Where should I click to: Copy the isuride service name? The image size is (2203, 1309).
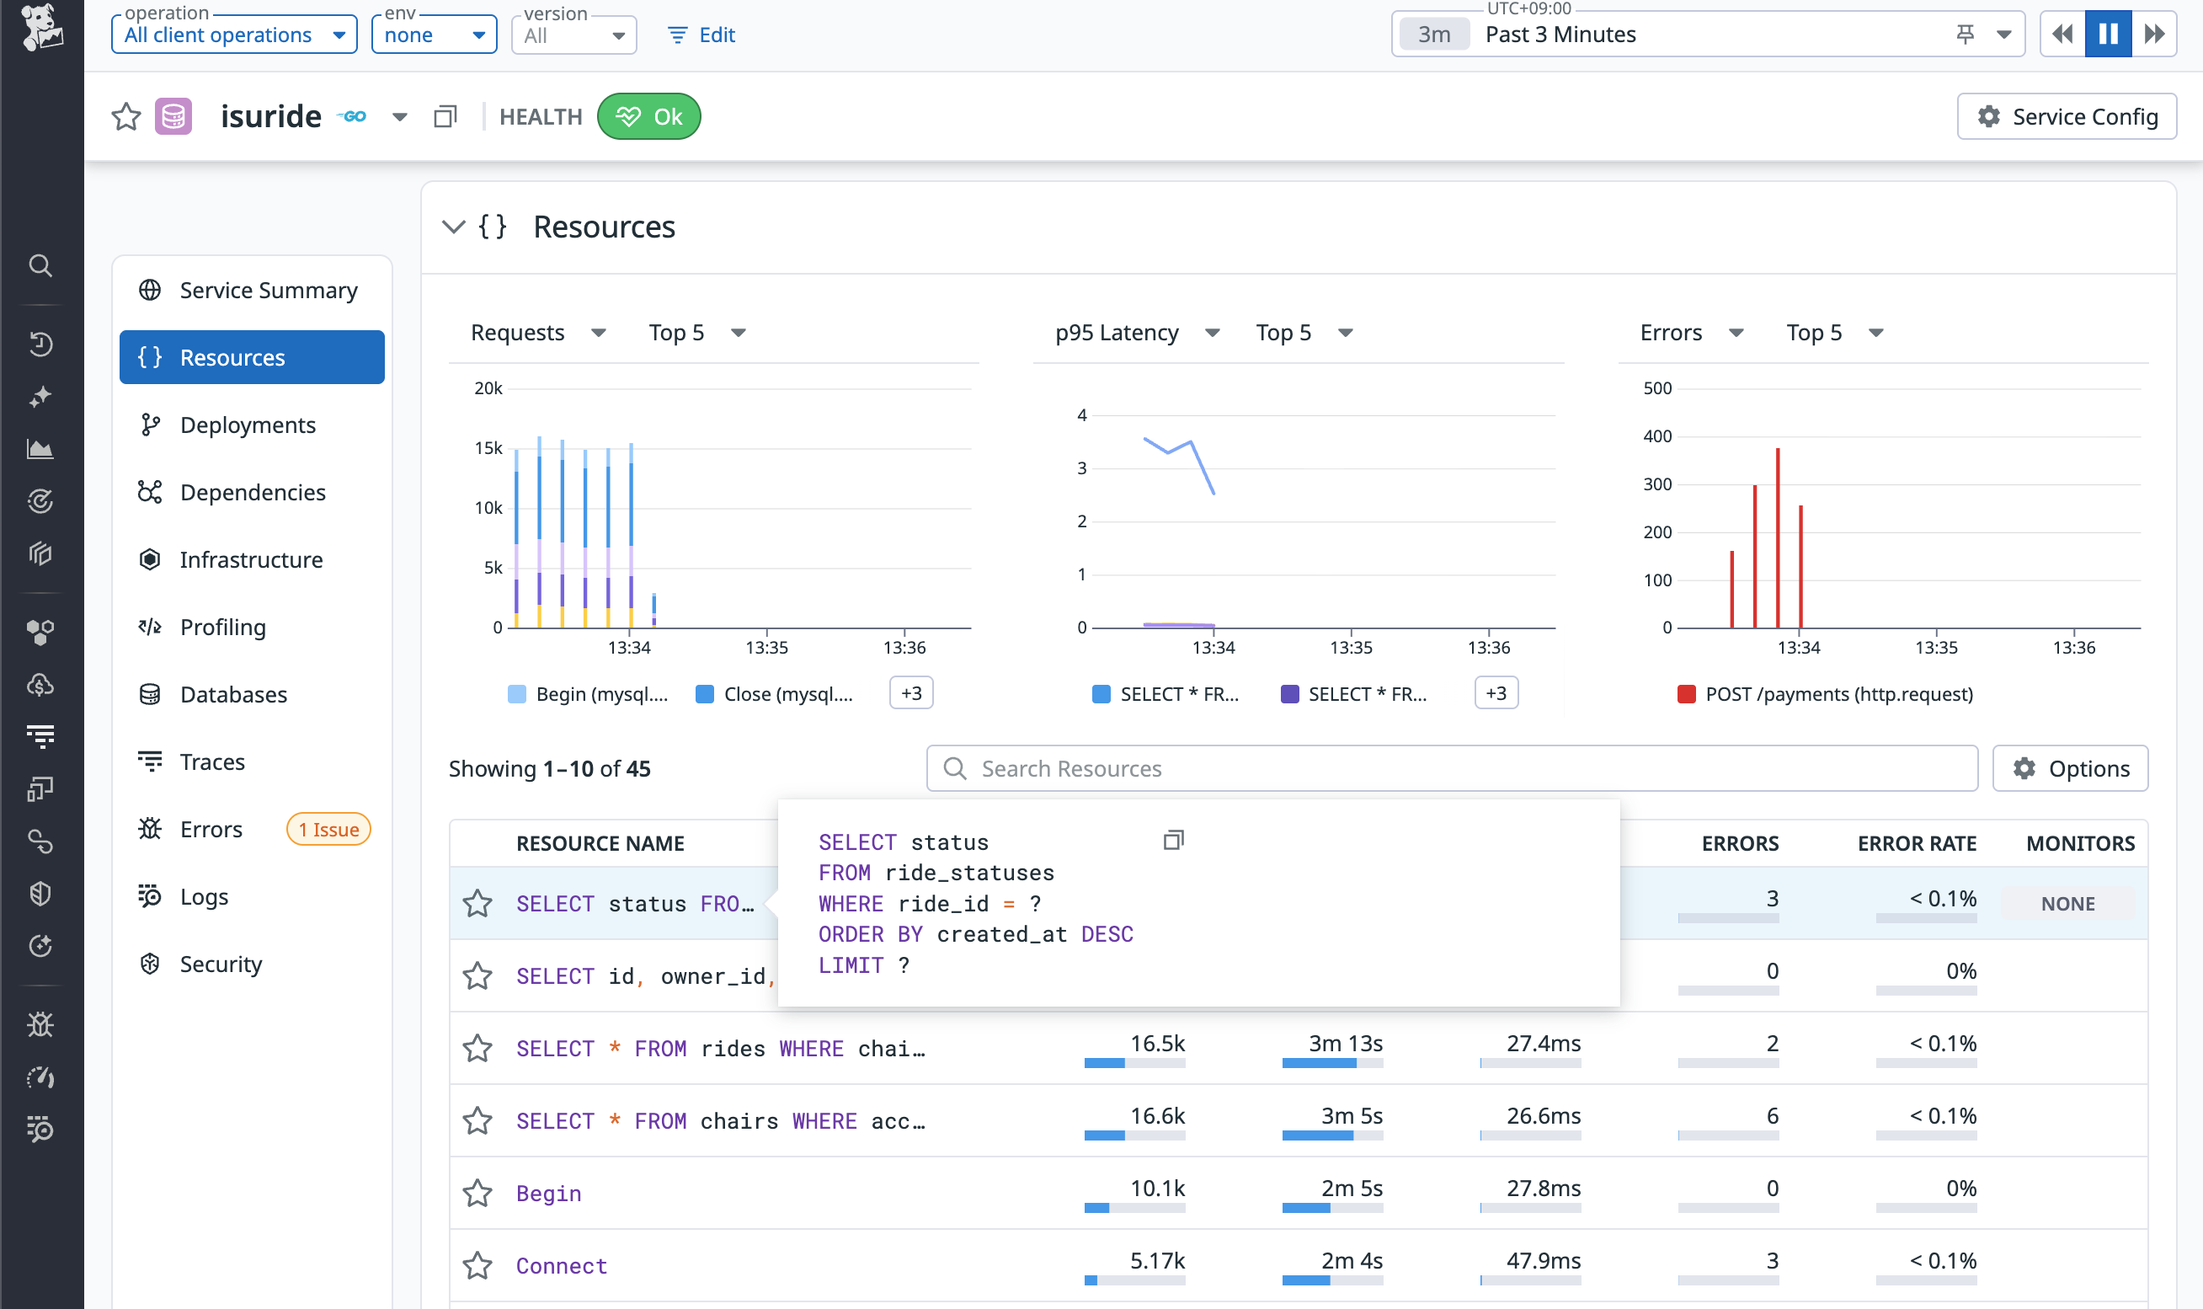click(445, 116)
